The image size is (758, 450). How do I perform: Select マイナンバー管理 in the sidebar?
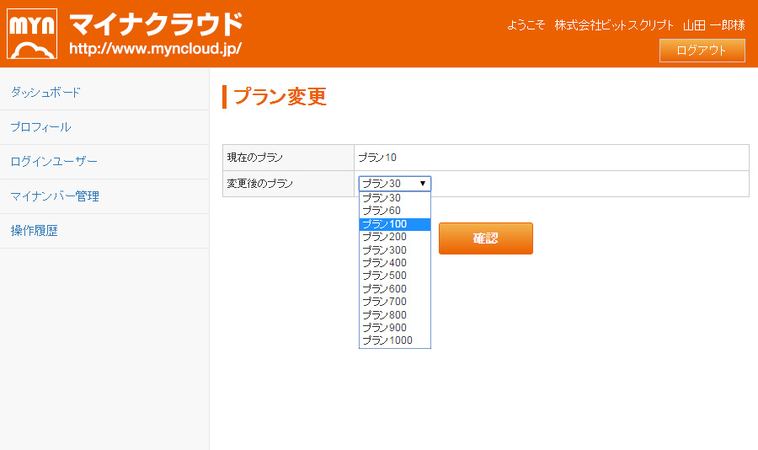click(55, 196)
